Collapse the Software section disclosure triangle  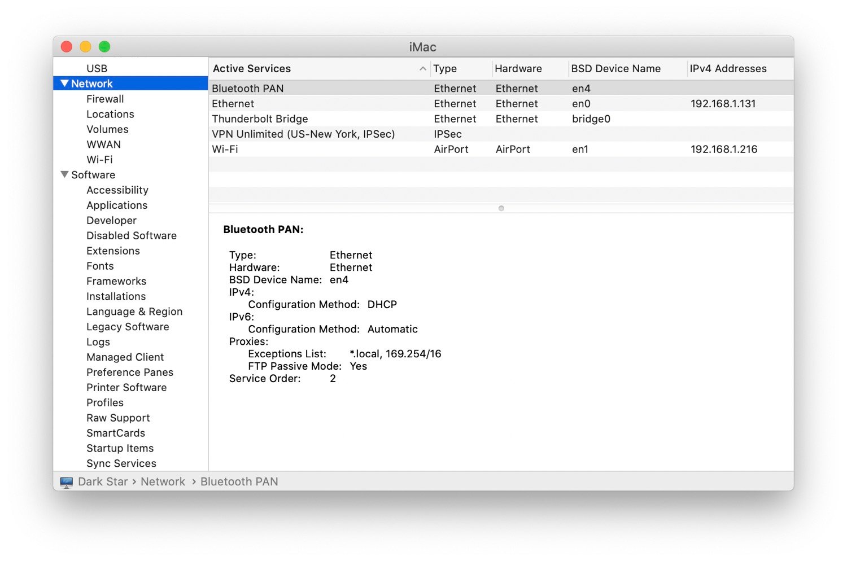[x=64, y=174]
